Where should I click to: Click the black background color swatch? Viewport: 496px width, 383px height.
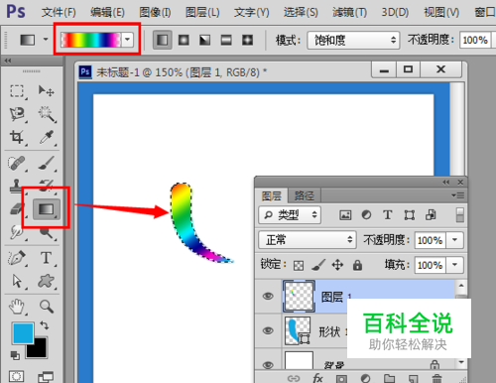click(x=38, y=349)
